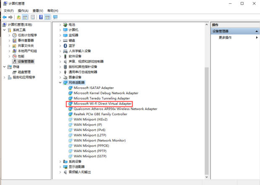Click device list scrollbar down arrow
Viewport: 260px width, 185px height.
coord(207,177)
